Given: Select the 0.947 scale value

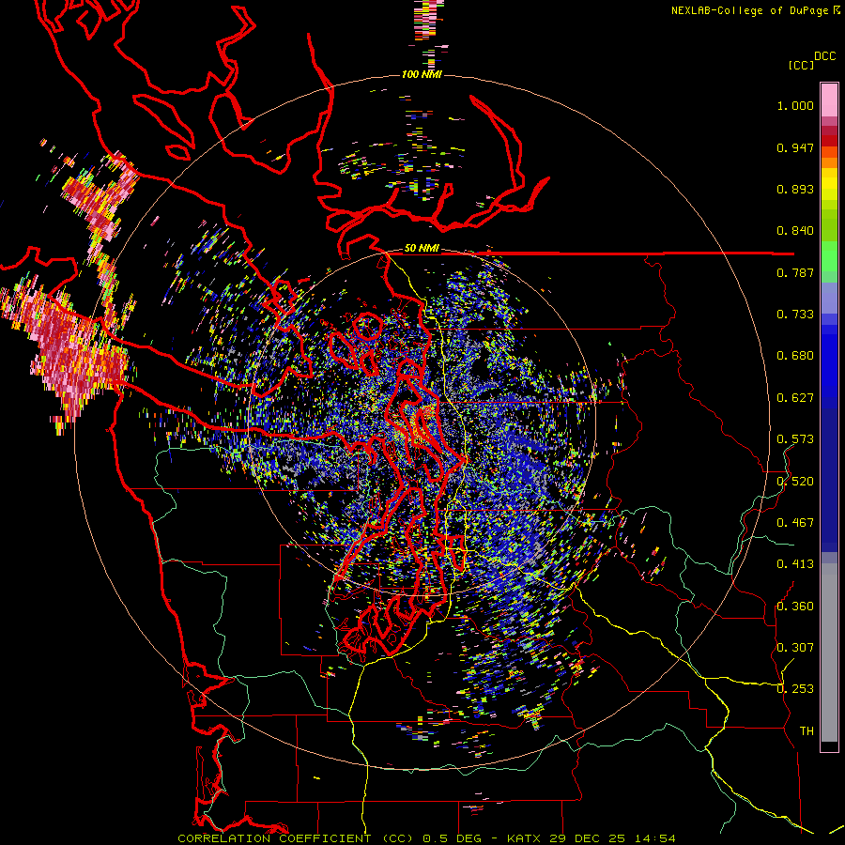Looking at the screenshot, I should click(x=795, y=147).
